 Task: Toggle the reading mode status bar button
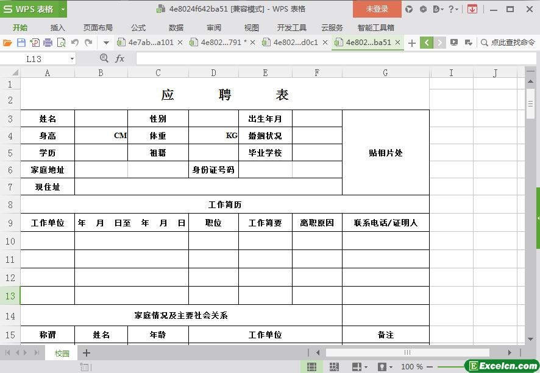[356, 367]
